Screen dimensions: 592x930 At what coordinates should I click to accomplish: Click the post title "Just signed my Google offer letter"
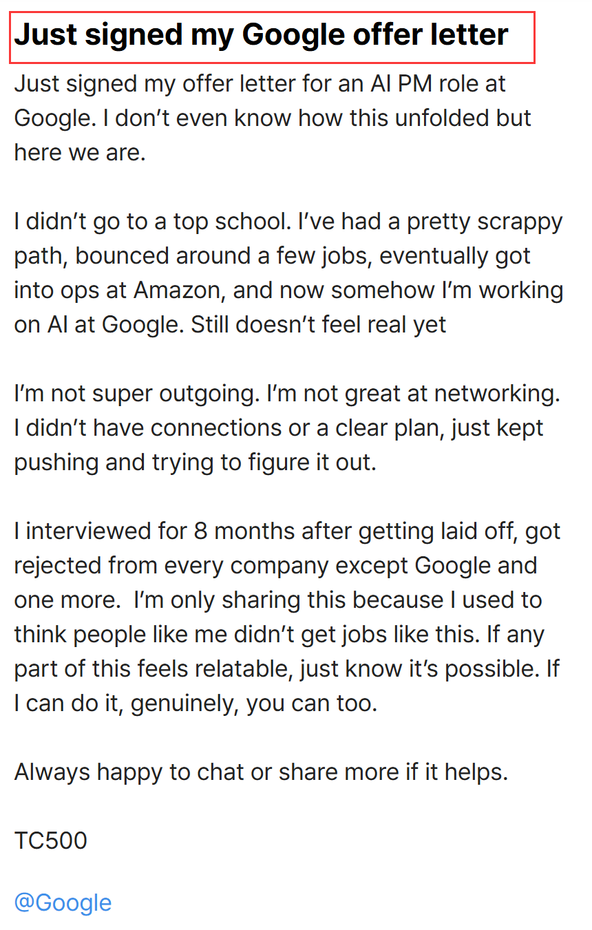(262, 34)
